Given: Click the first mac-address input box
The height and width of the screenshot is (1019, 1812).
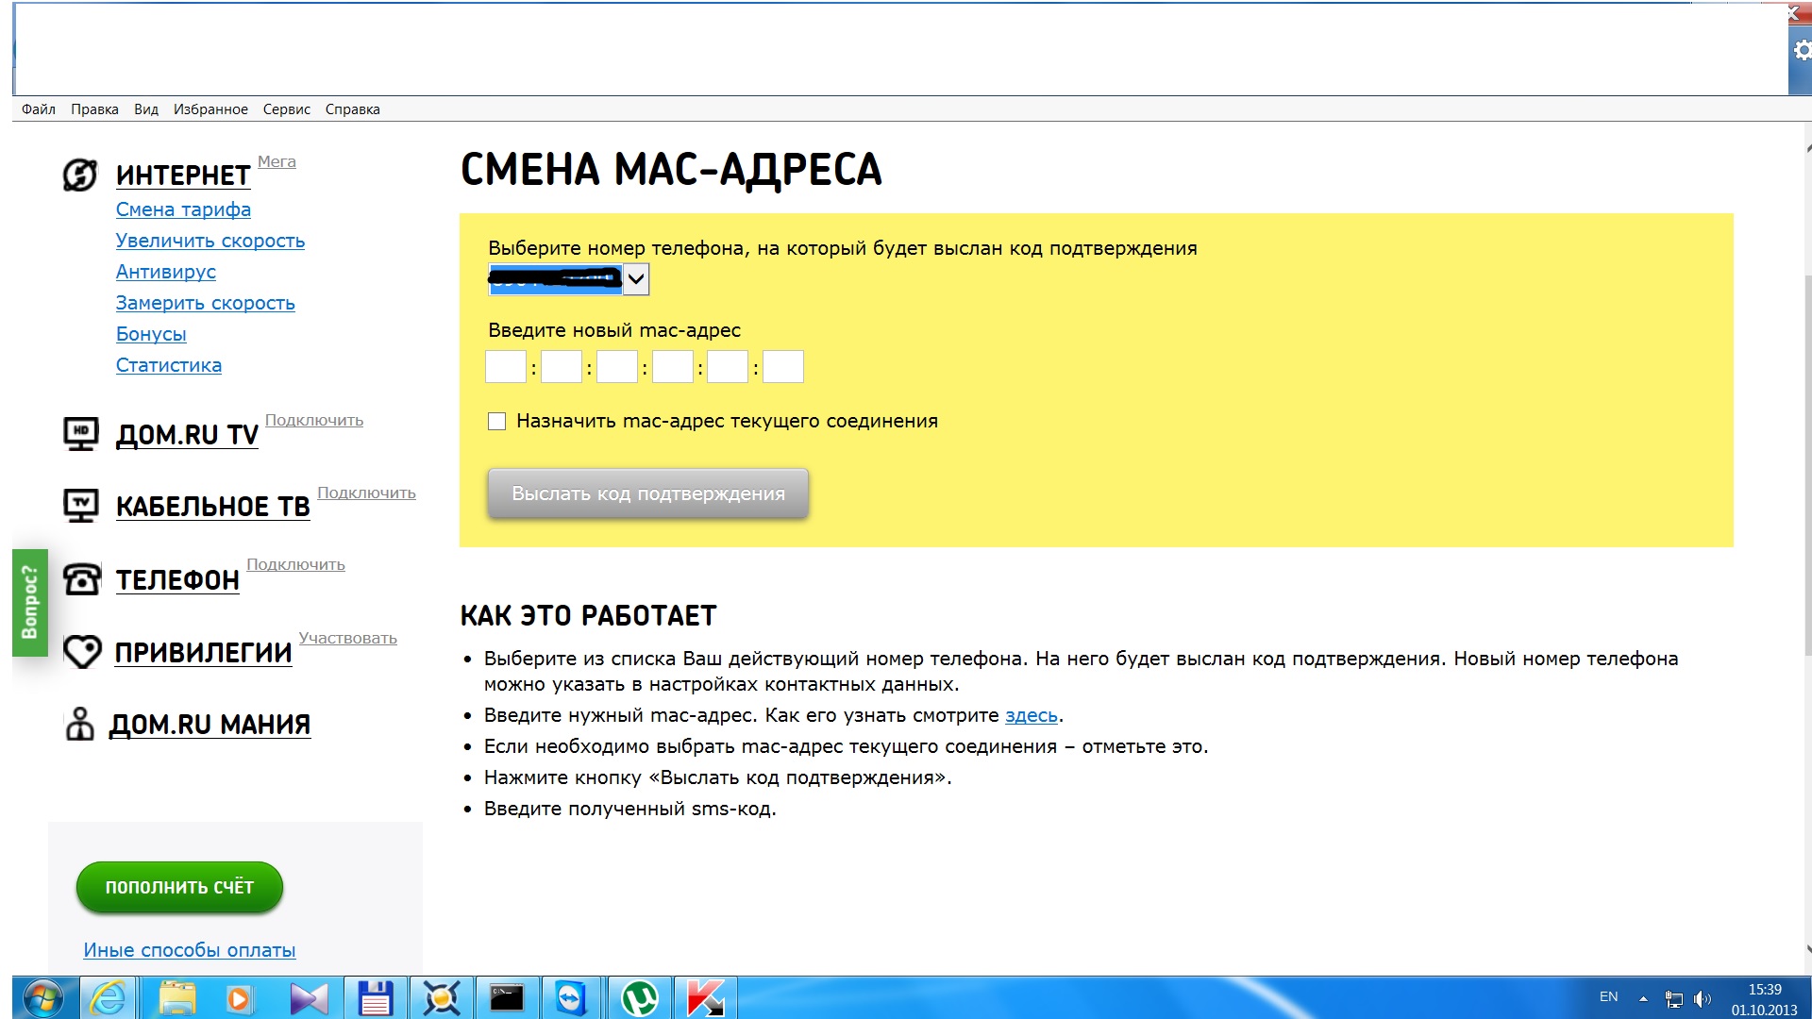Looking at the screenshot, I should pos(506,367).
